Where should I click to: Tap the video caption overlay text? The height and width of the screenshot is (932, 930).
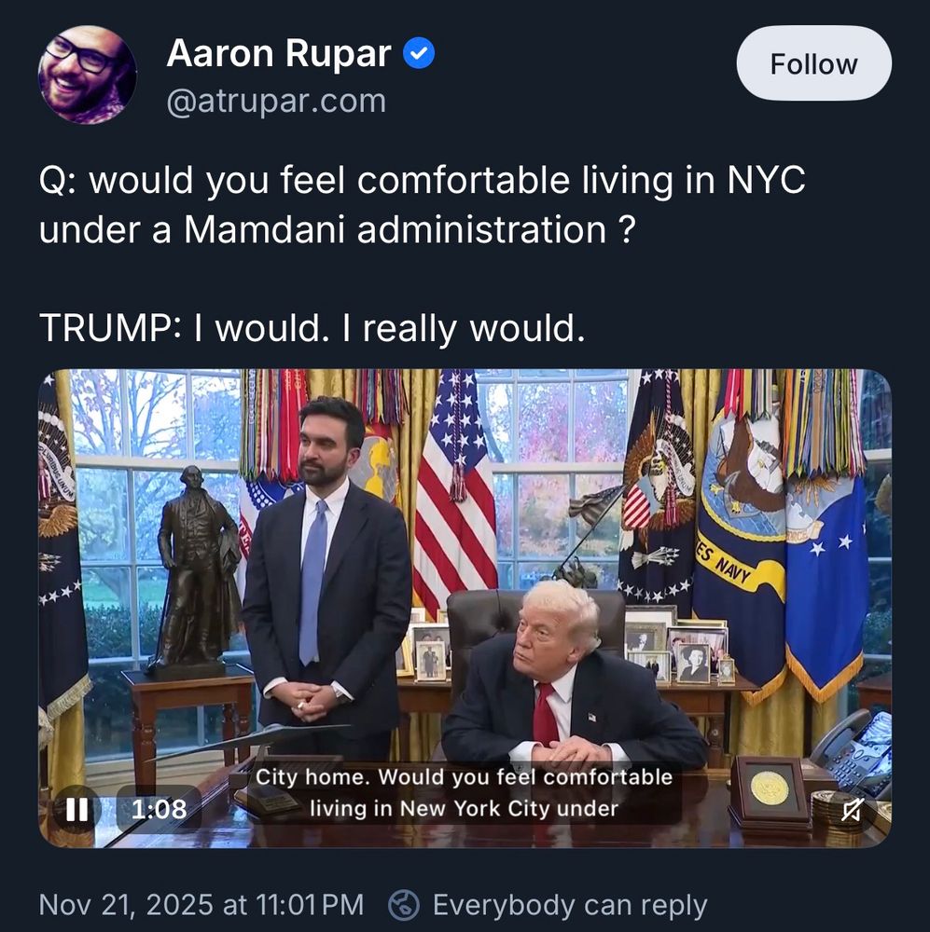click(465, 793)
